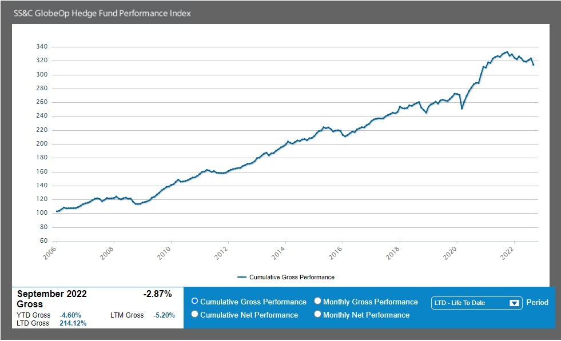This screenshot has width=561, height=341.
Task: Click the legend line marker icon
Action: pyautogui.click(x=242, y=277)
